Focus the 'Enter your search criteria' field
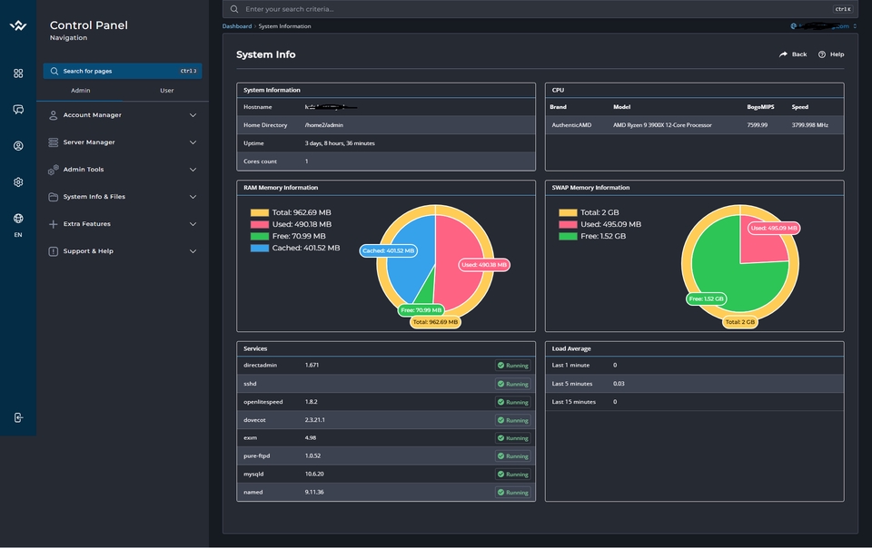 pyautogui.click(x=539, y=9)
